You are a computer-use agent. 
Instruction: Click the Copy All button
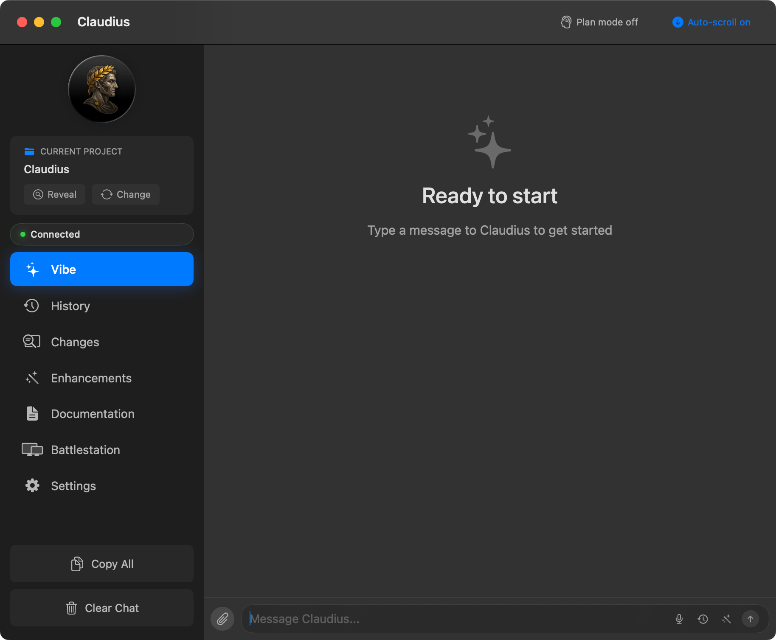pyautogui.click(x=101, y=564)
